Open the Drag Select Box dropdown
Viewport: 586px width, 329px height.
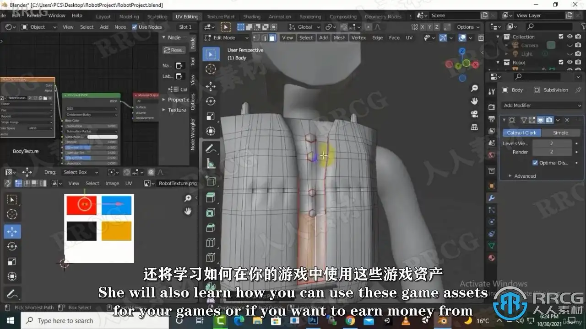click(80, 172)
